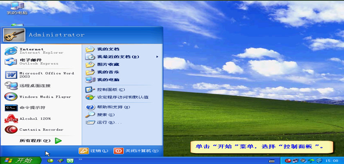Screen dimensions: 344x164
Task: Open My Recent Documents (我最近的文档) entry
Action: [x=122, y=57]
